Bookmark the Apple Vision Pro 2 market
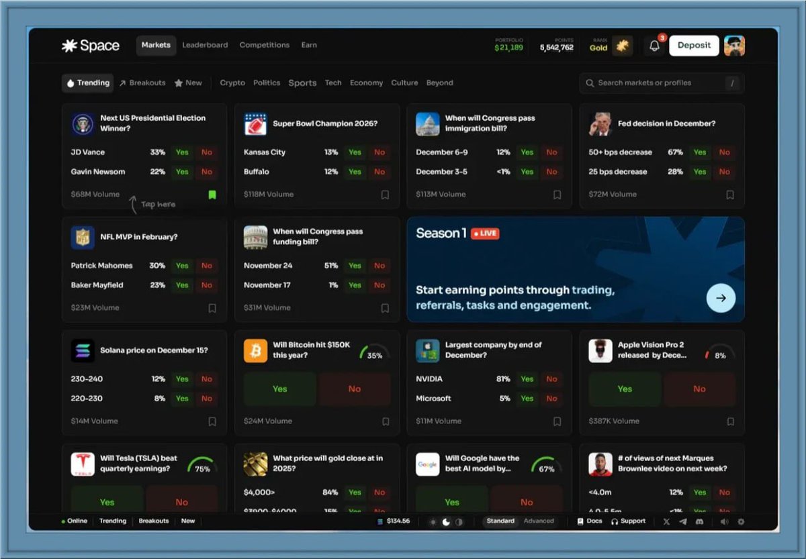The width and height of the screenshot is (806, 559). coord(730,421)
